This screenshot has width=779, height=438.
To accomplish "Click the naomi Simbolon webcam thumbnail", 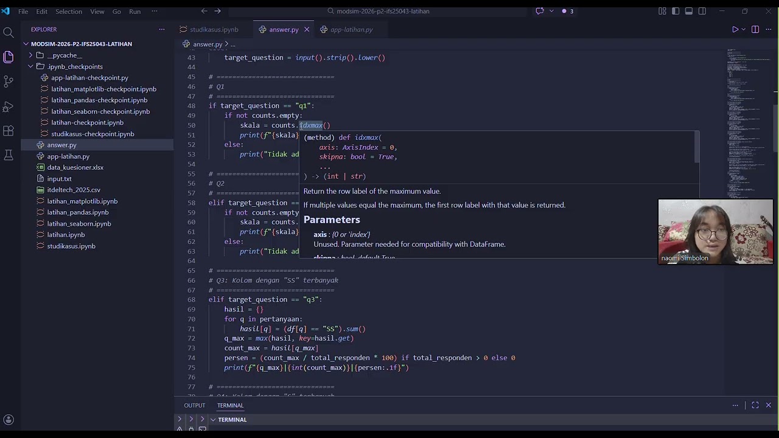I will [x=716, y=232].
